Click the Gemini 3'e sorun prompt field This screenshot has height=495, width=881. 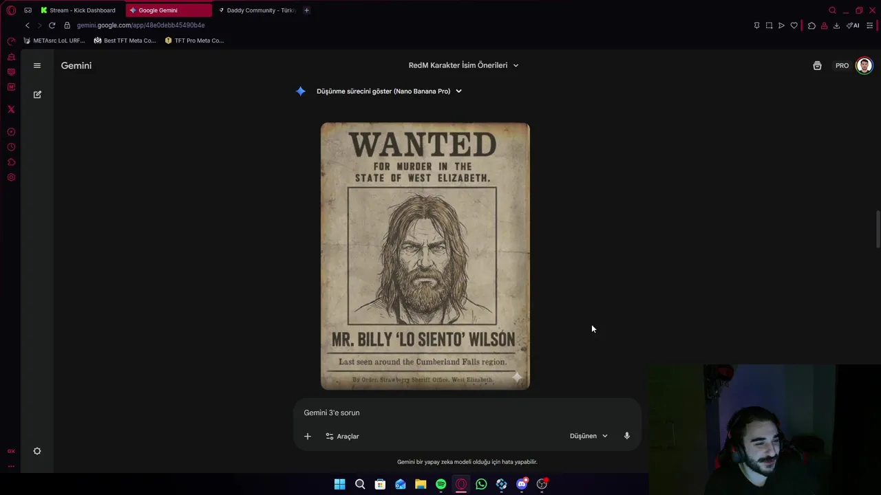[x=467, y=412]
